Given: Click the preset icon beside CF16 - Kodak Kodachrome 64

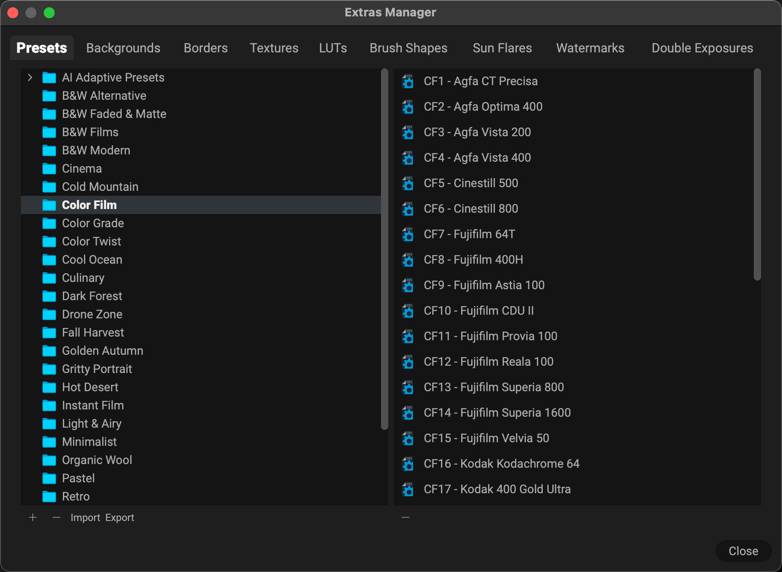Looking at the screenshot, I should [408, 464].
